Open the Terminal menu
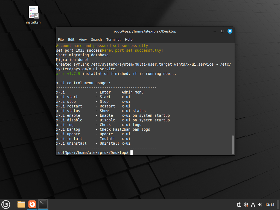 (113, 39)
